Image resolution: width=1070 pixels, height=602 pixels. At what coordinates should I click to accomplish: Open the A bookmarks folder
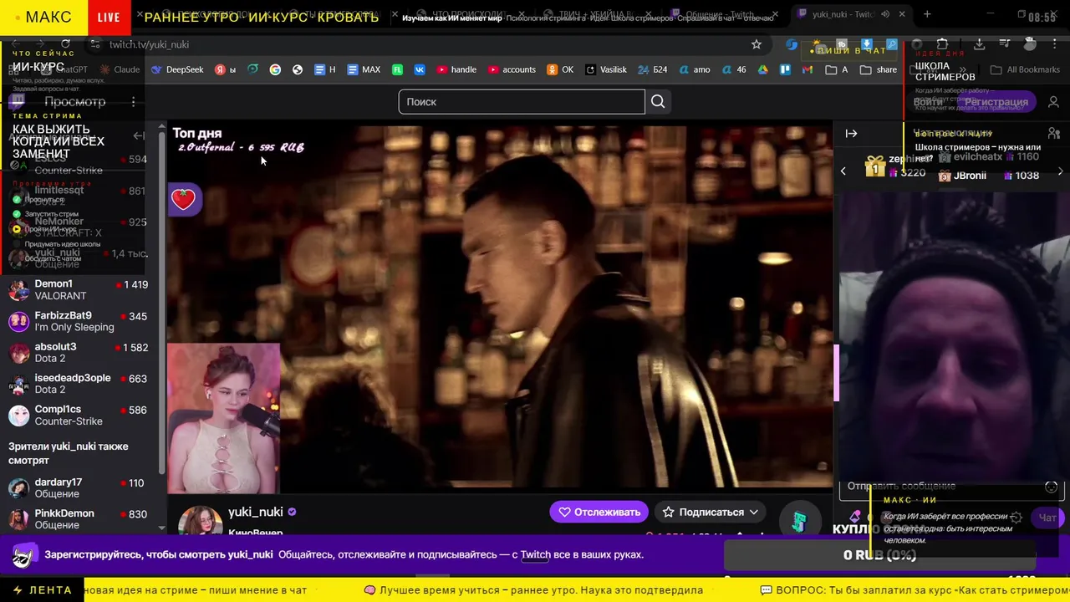(x=836, y=69)
